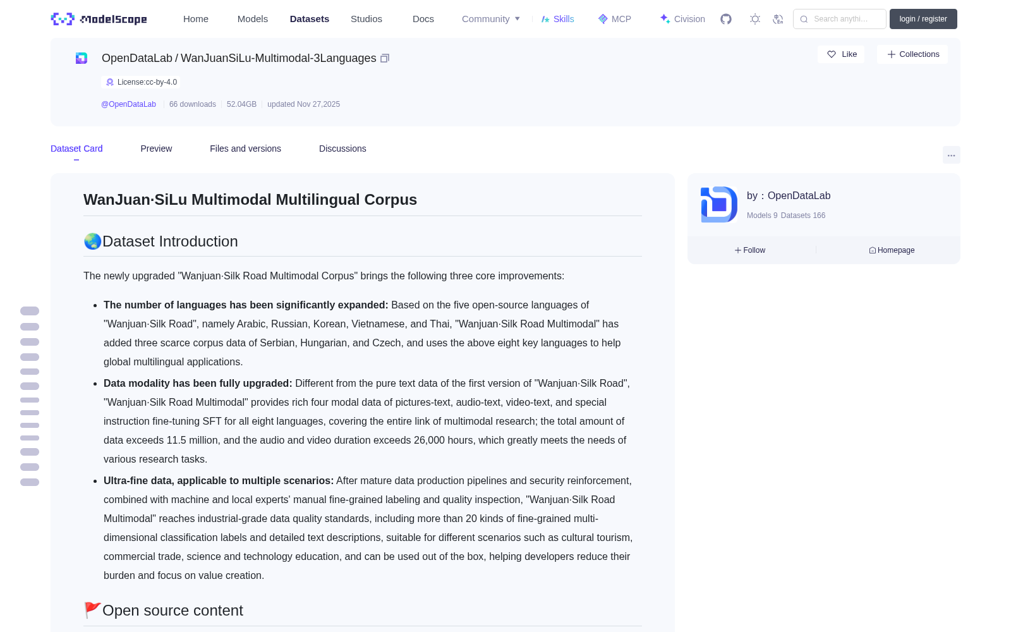Click the red flag emoji icon

pos(92,610)
